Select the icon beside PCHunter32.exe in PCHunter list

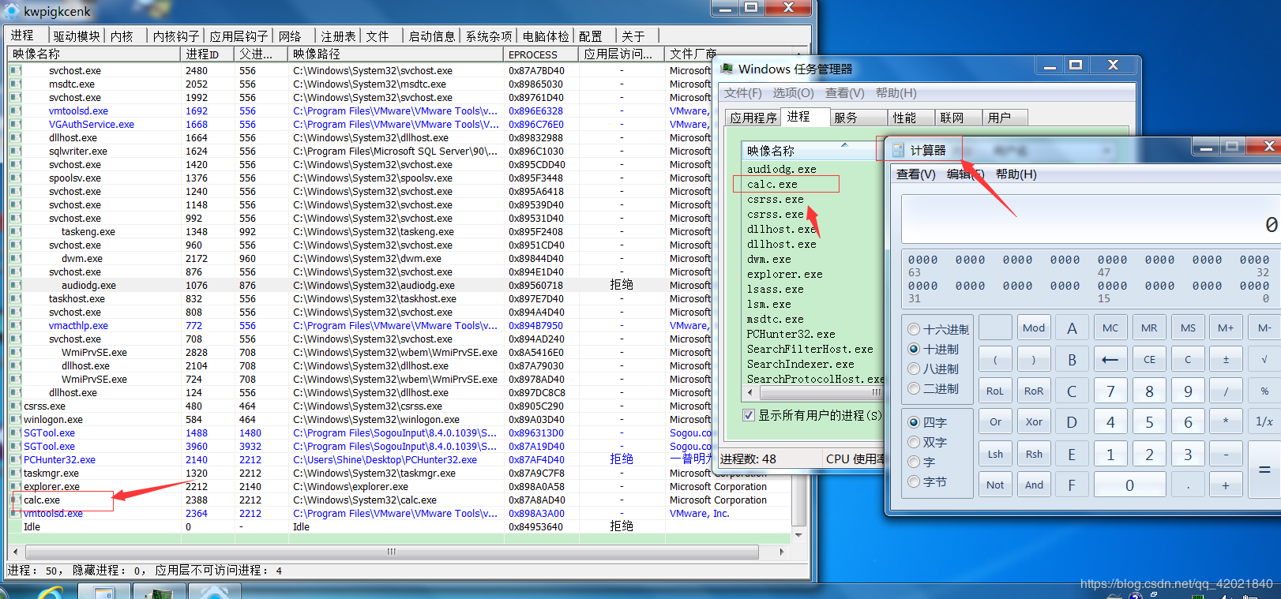click(15, 460)
